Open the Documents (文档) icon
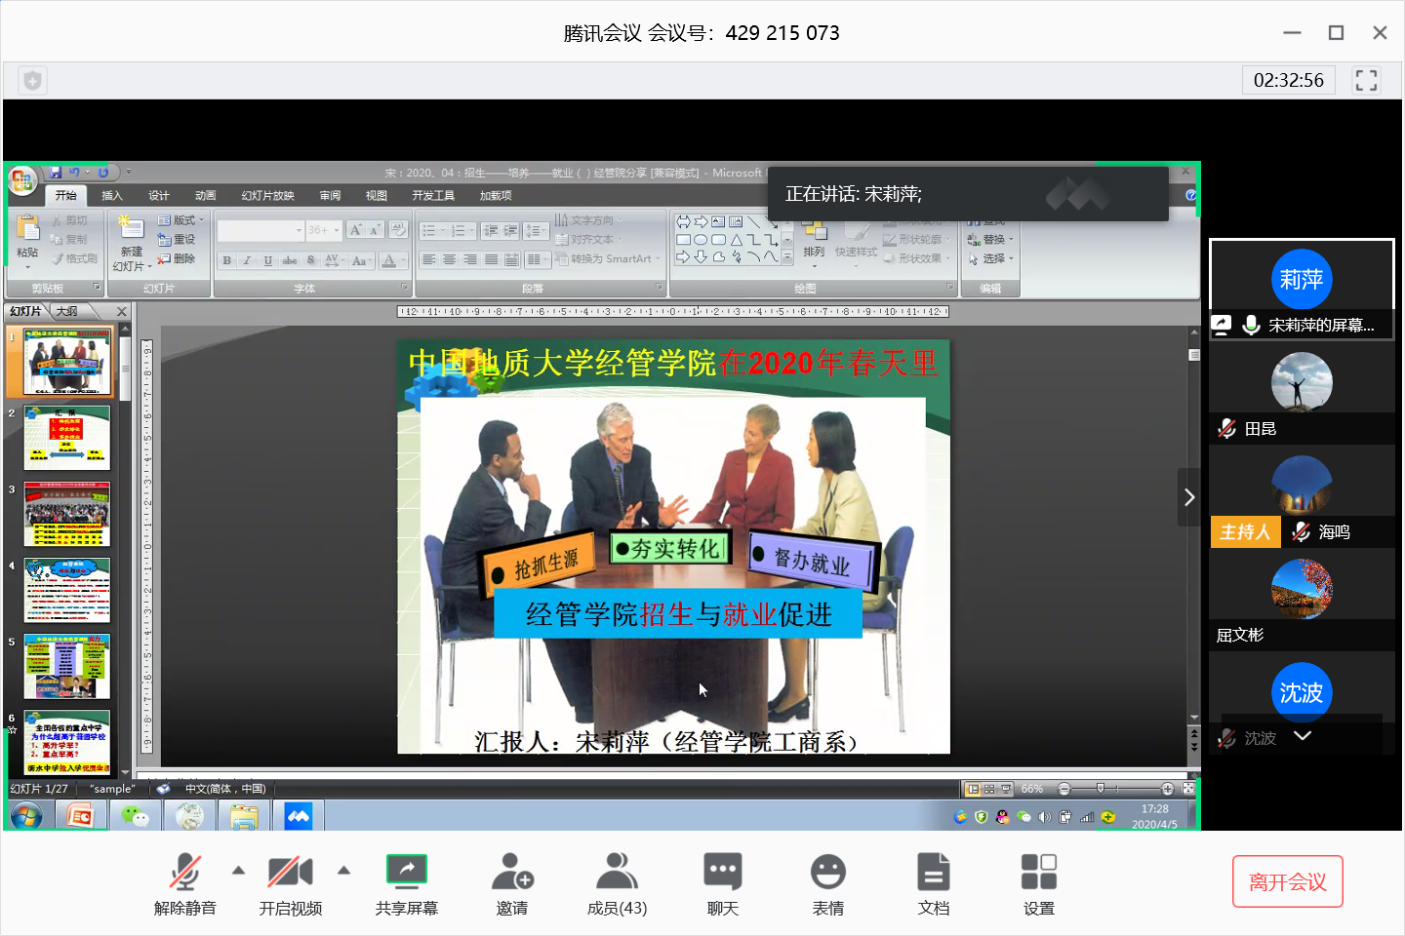 pos(933,882)
